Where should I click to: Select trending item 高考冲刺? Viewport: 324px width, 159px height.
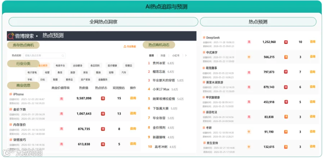click(161, 147)
